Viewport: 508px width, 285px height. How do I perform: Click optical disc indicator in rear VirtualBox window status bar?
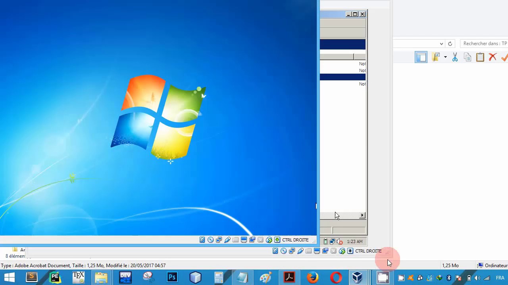point(284,251)
